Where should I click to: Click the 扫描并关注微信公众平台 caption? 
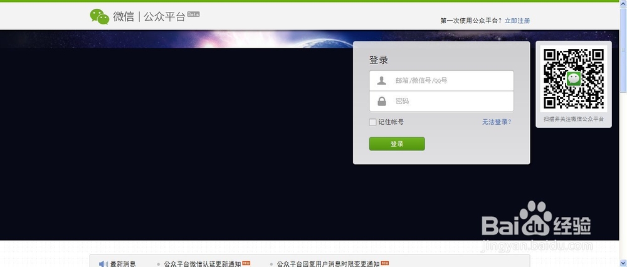point(574,119)
